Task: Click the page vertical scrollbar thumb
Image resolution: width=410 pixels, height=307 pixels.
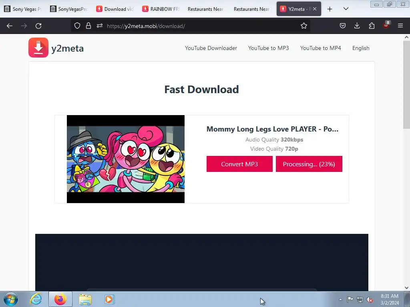Action: (x=406, y=85)
